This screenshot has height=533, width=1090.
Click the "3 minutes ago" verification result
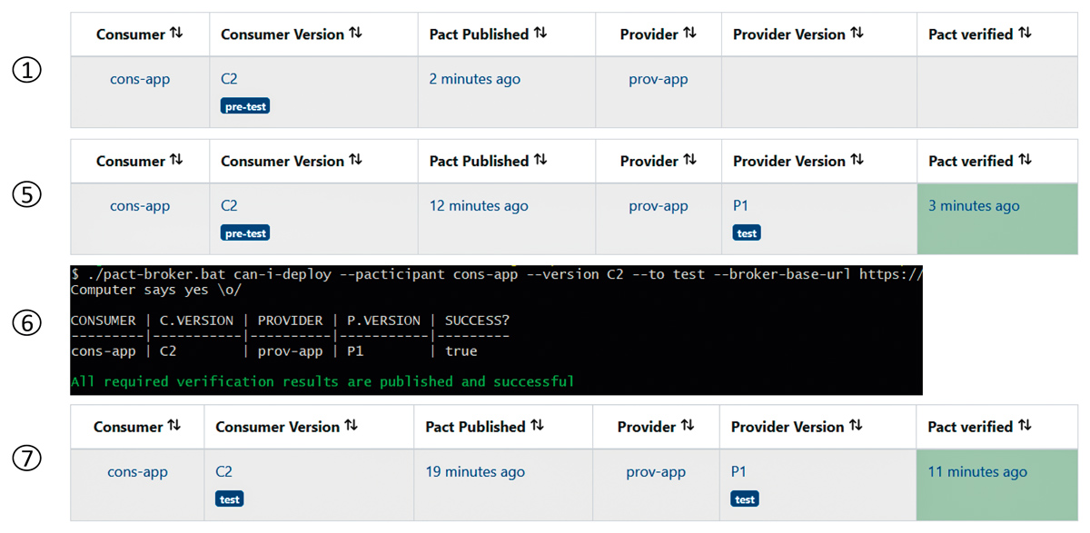(974, 206)
